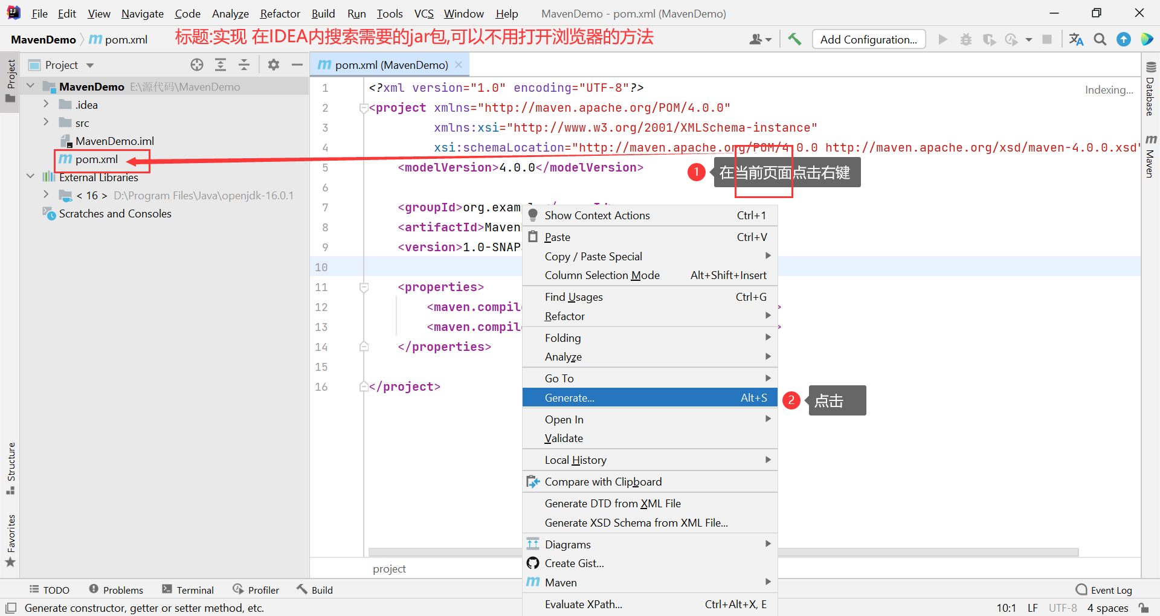Click the Collapse All icon in Project panel

[244, 65]
